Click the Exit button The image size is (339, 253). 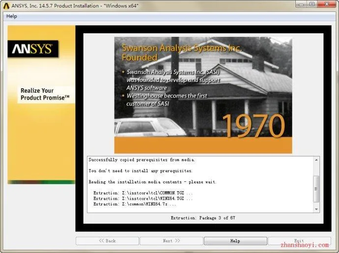299,241
